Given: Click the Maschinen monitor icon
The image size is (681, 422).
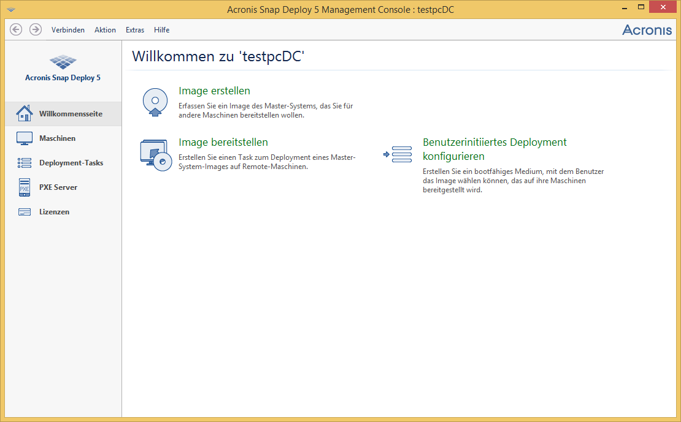Looking at the screenshot, I should (x=25, y=138).
